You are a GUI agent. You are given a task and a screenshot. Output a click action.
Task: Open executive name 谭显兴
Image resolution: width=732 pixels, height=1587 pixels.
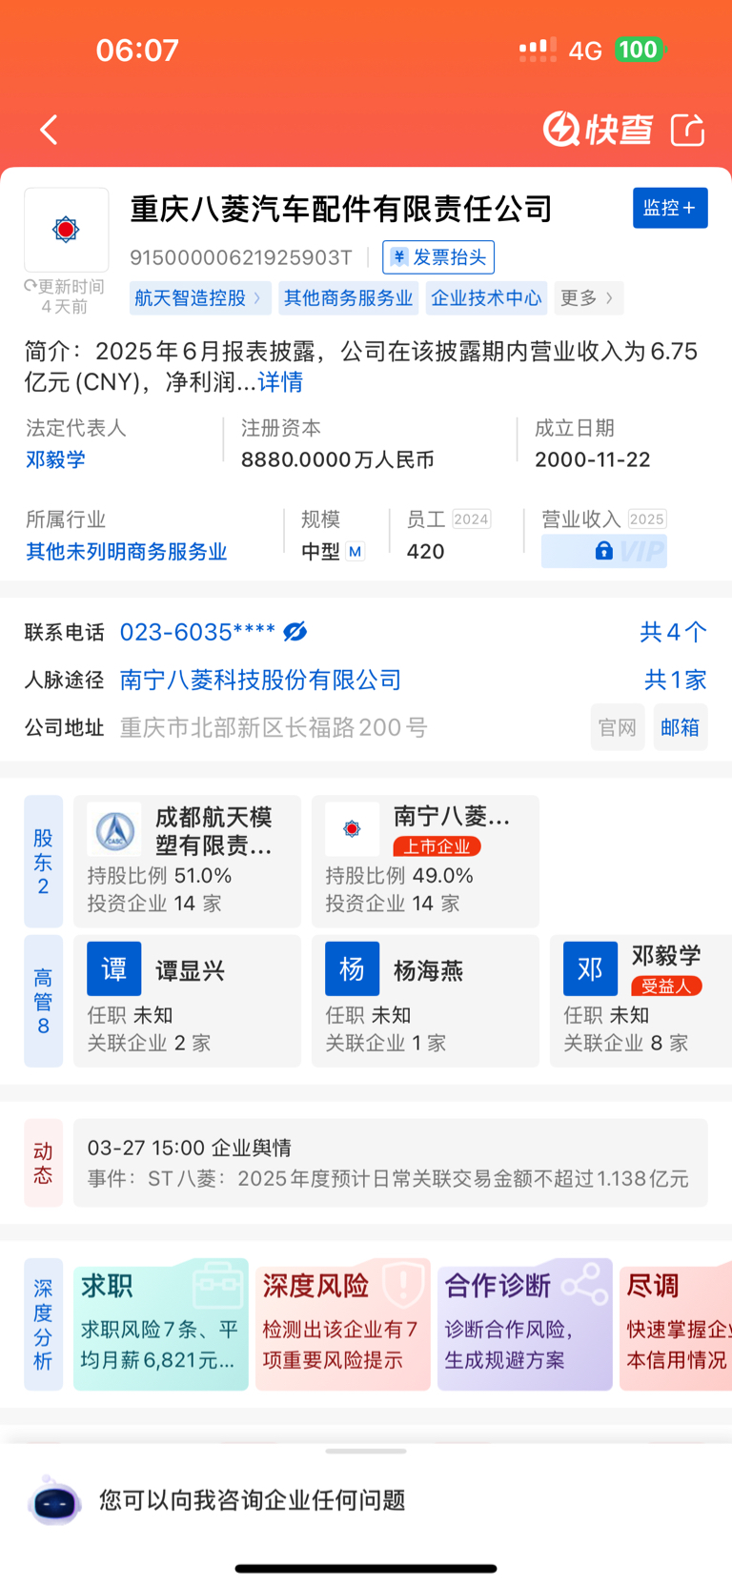(x=191, y=970)
